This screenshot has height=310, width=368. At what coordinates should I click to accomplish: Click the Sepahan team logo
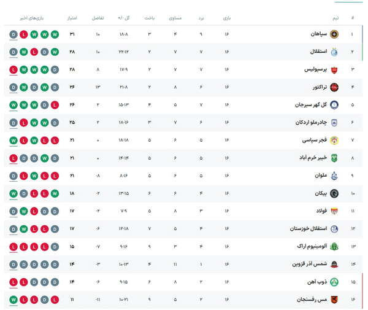(x=334, y=34)
